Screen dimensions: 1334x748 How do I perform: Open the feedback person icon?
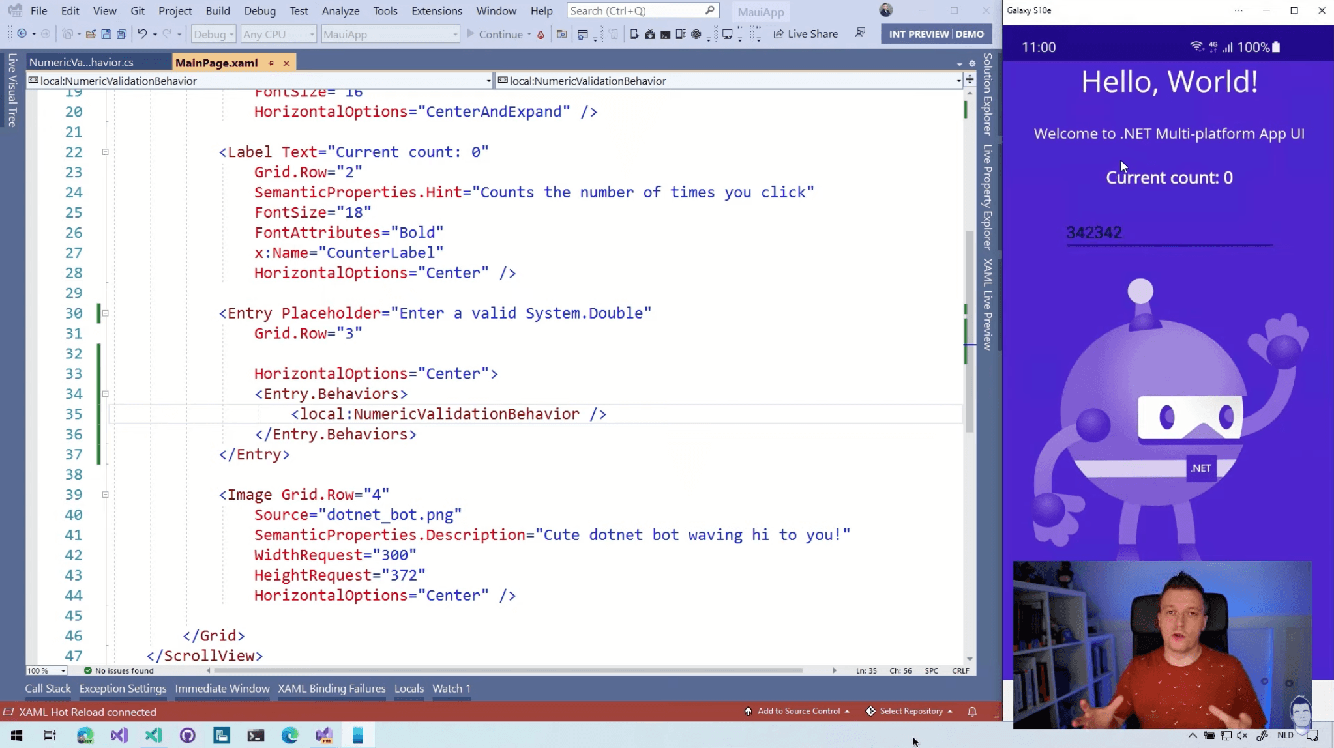tap(860, 33)
